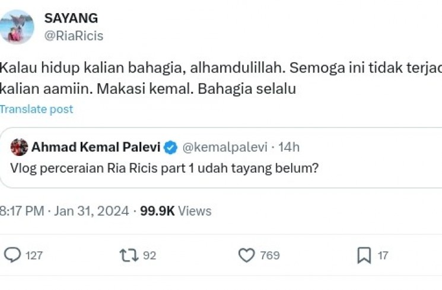The height and width of the screenshot is (290, 442).
Task: Open Ahmad Kemal Palevi's name link
Action: 96,147
